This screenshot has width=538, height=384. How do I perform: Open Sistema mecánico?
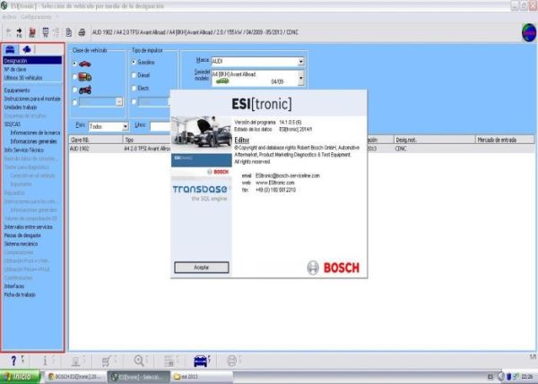[x=21, y=243]
